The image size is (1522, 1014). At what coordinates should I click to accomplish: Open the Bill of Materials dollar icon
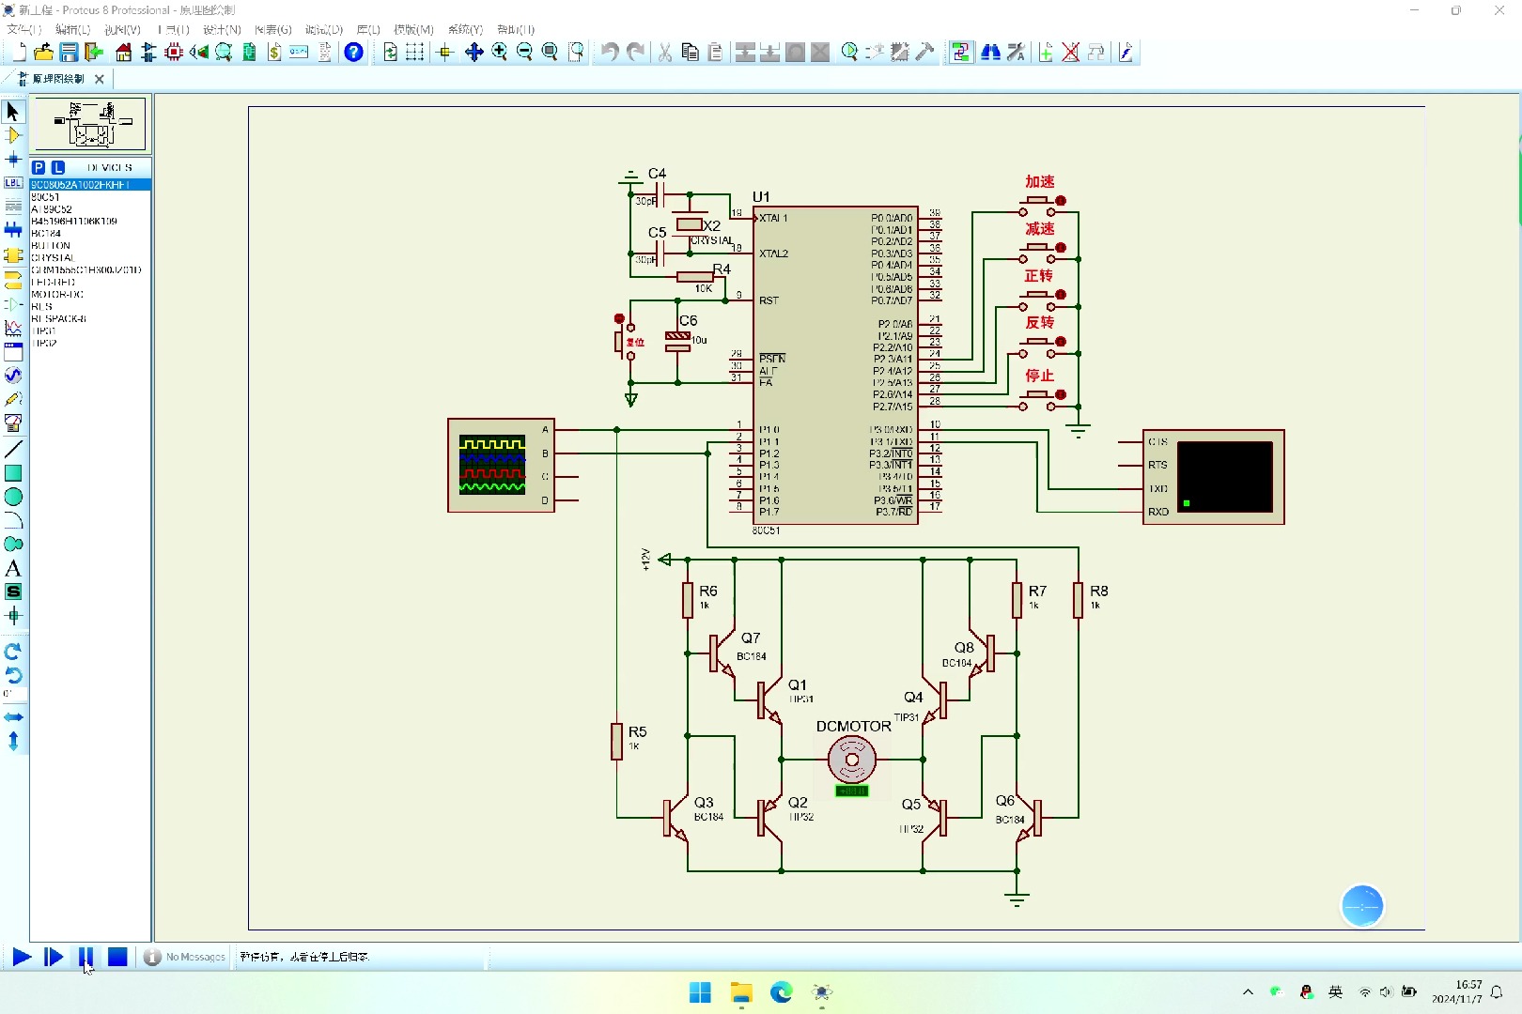pyautogui.click(x=274, y=53)
